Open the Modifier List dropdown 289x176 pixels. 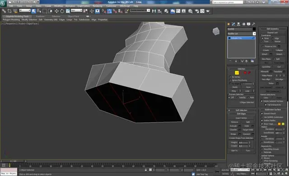coord(254,33)
